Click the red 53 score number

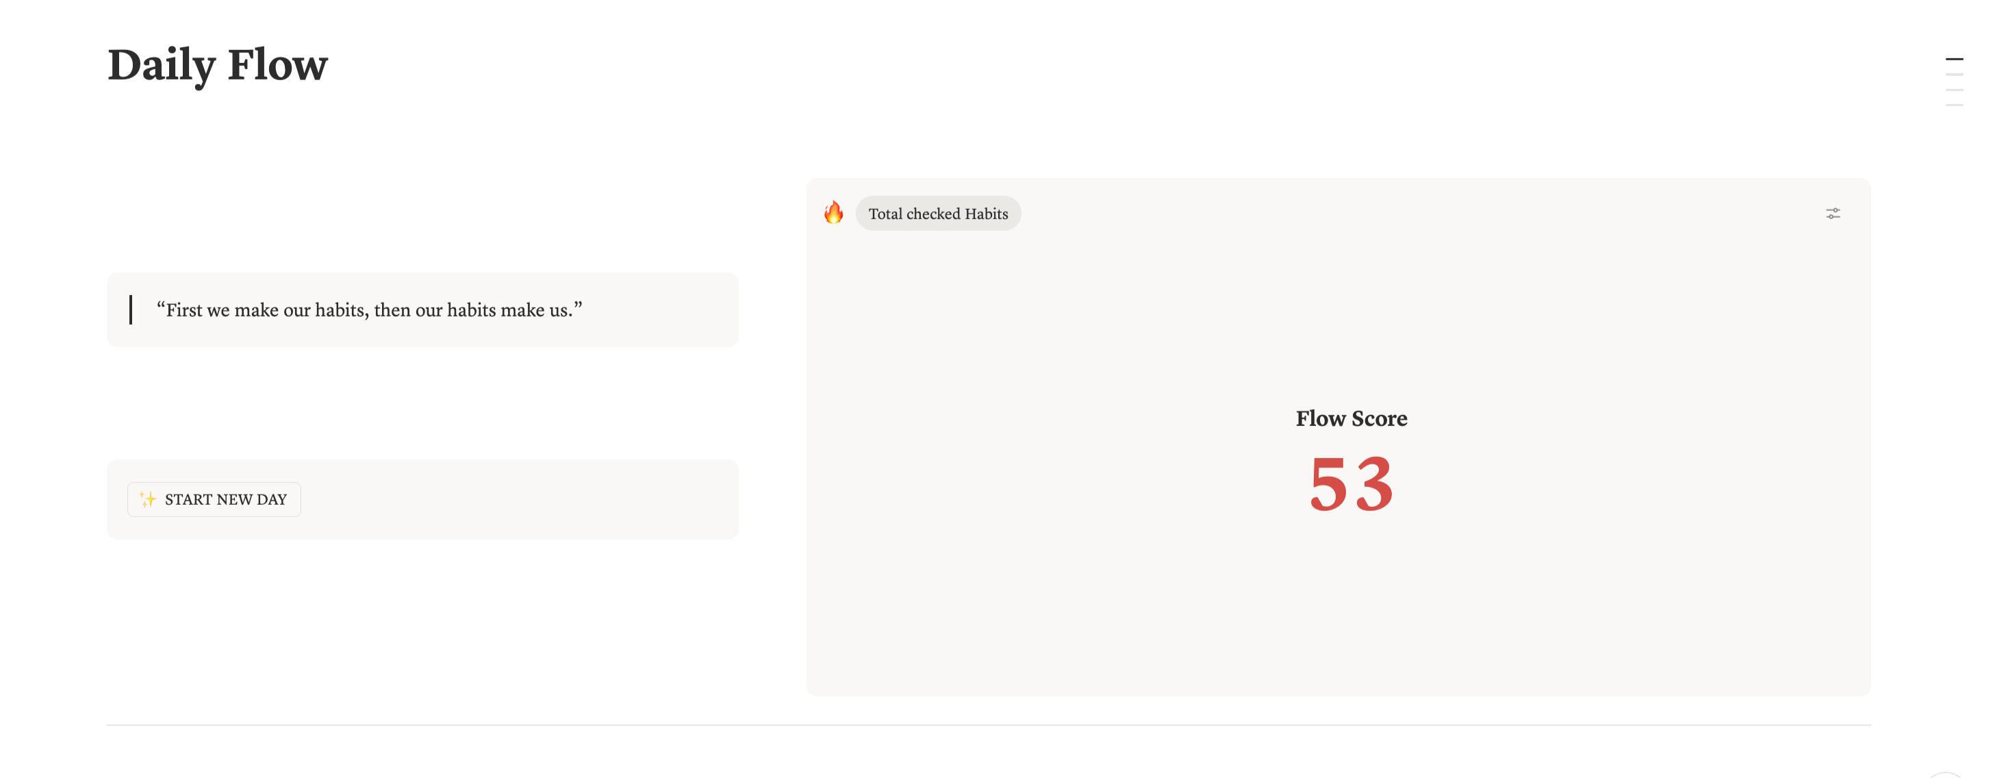1351,484
